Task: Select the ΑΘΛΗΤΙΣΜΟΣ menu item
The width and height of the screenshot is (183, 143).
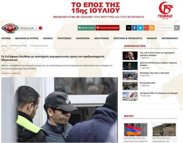Action: [102, 38]
